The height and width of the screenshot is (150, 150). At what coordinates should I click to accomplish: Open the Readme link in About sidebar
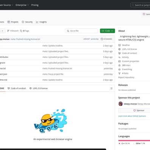click(126, 45)
